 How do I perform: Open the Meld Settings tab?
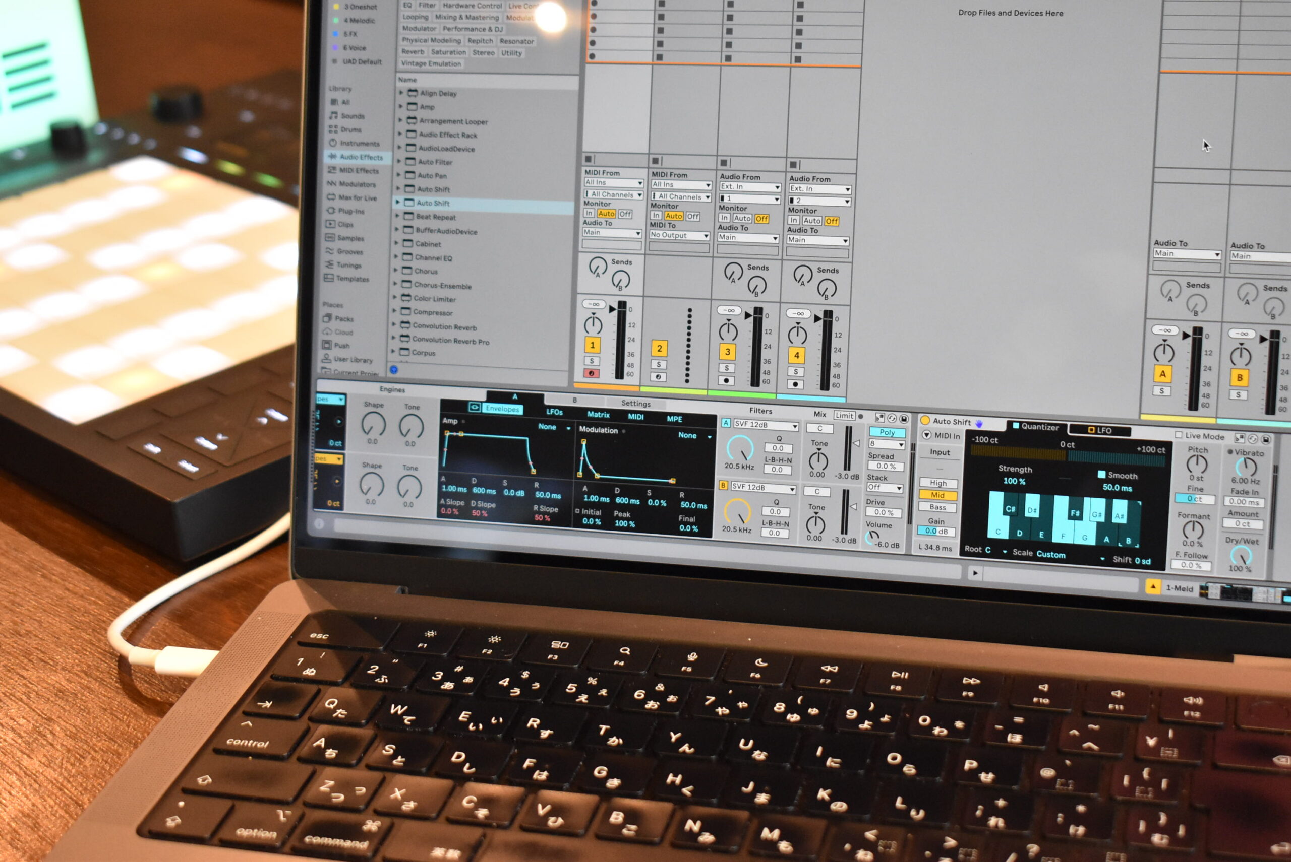click(x=635, y=403)
